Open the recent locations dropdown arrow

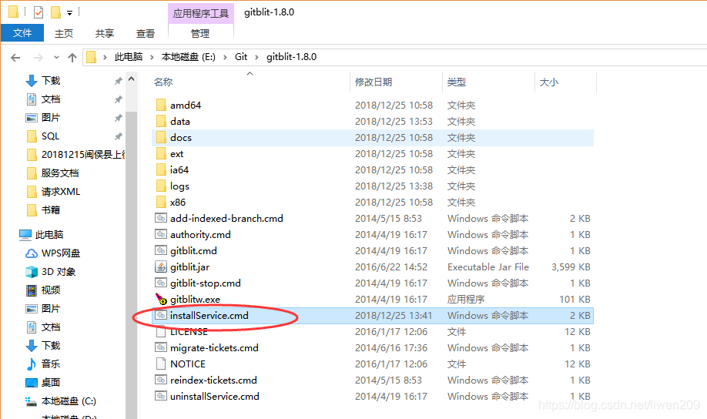(x=56, y=57)
